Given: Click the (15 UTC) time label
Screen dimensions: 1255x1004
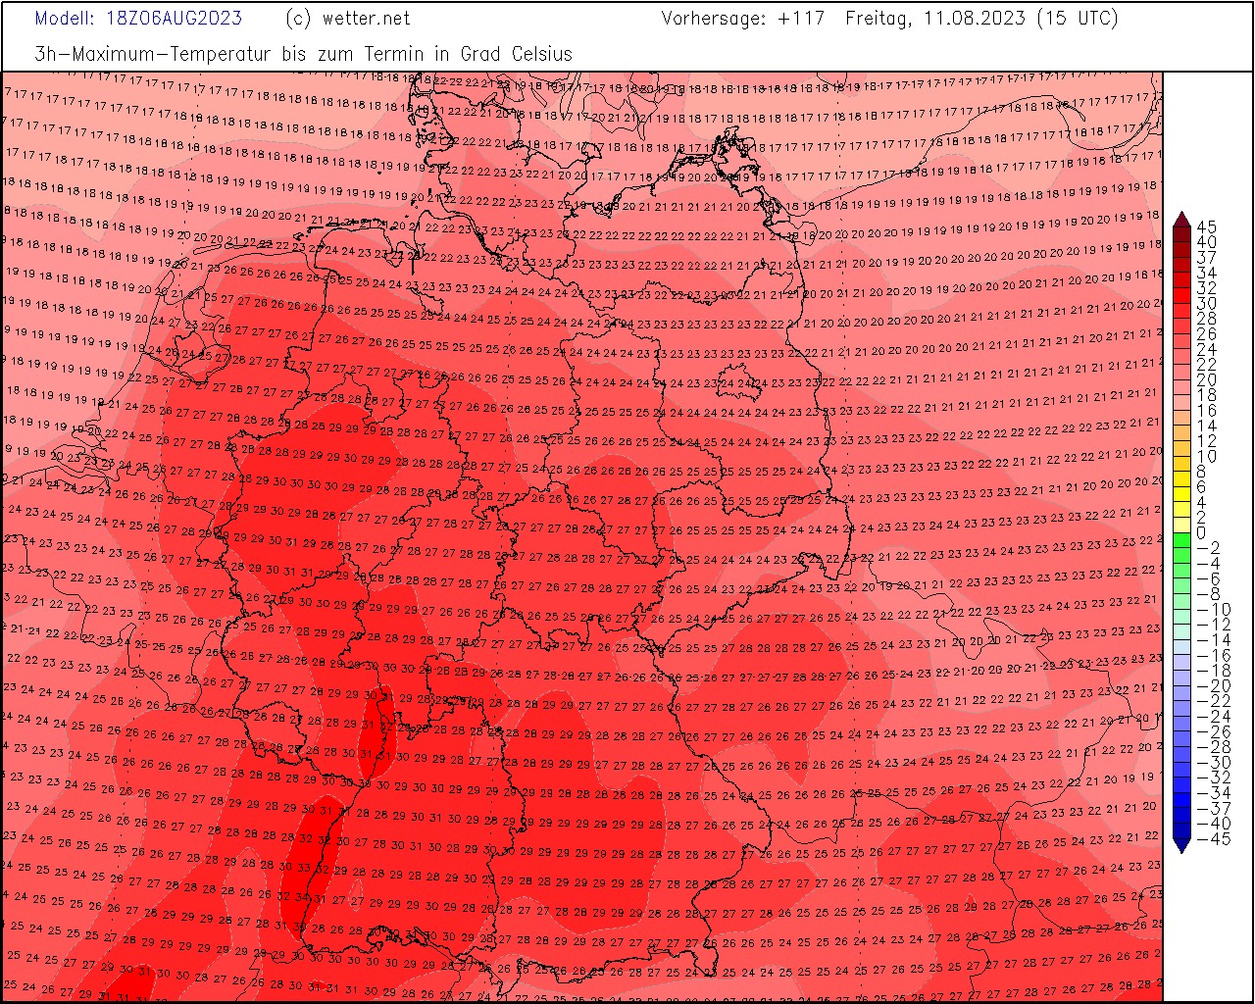Looking at the screenshot, I should (x=1077, y=19).
